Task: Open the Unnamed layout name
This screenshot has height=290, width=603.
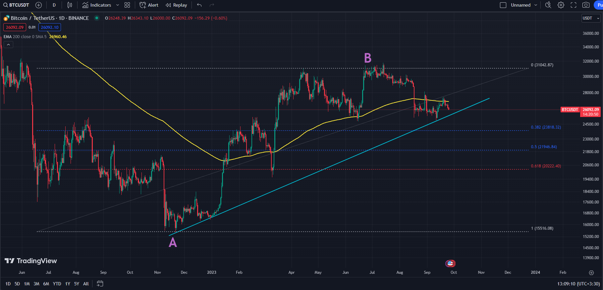Action: tap(521, 5)
